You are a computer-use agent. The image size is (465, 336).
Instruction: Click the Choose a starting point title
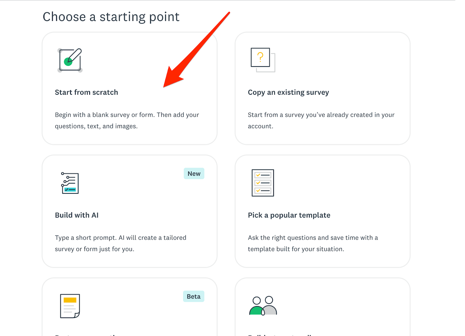(111, 17)
